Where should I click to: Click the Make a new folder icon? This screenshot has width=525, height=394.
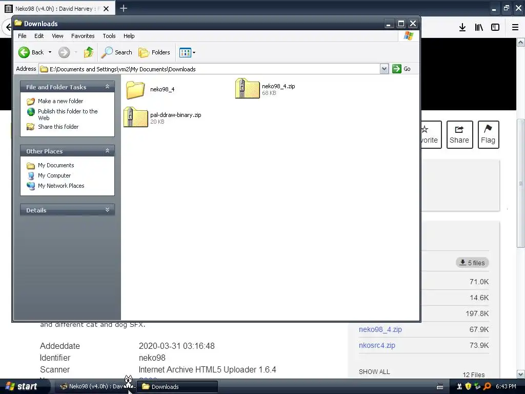[31, 101]
